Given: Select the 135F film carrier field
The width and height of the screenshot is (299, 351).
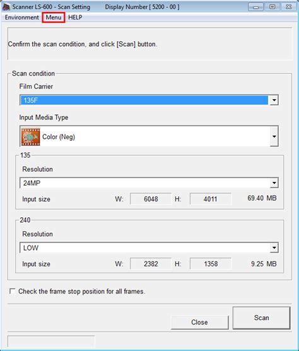Looking at the screenshot, I should click(x=144, y=100).
